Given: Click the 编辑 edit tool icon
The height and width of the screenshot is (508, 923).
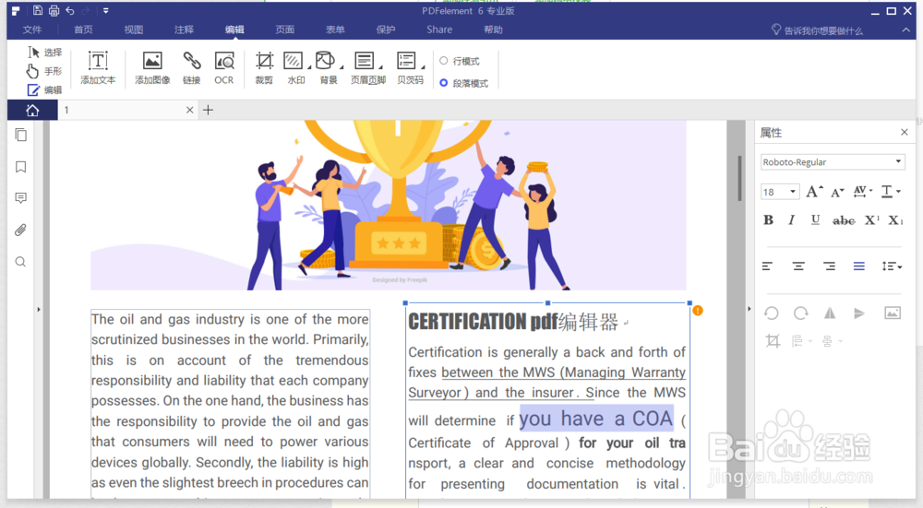Looking at the screenshot, I should click(33, 90).
